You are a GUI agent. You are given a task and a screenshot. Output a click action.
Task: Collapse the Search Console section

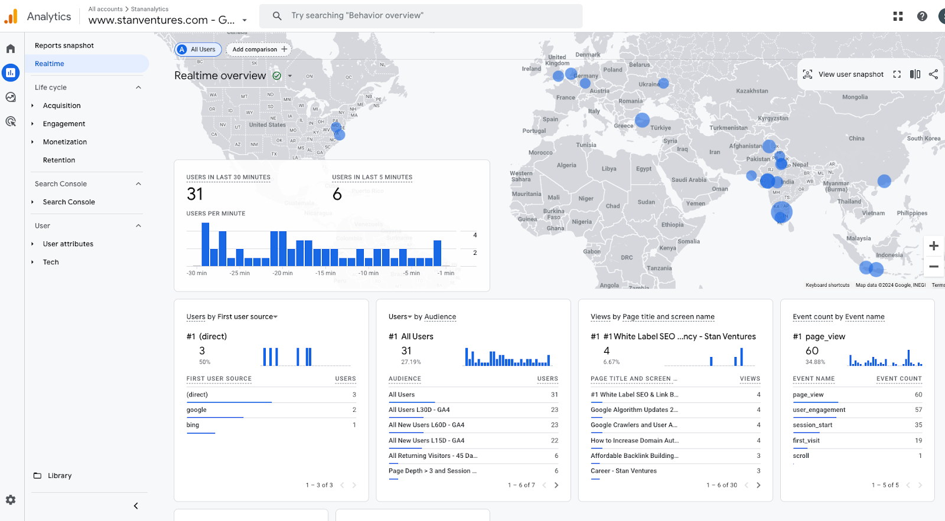click(138, 184)
